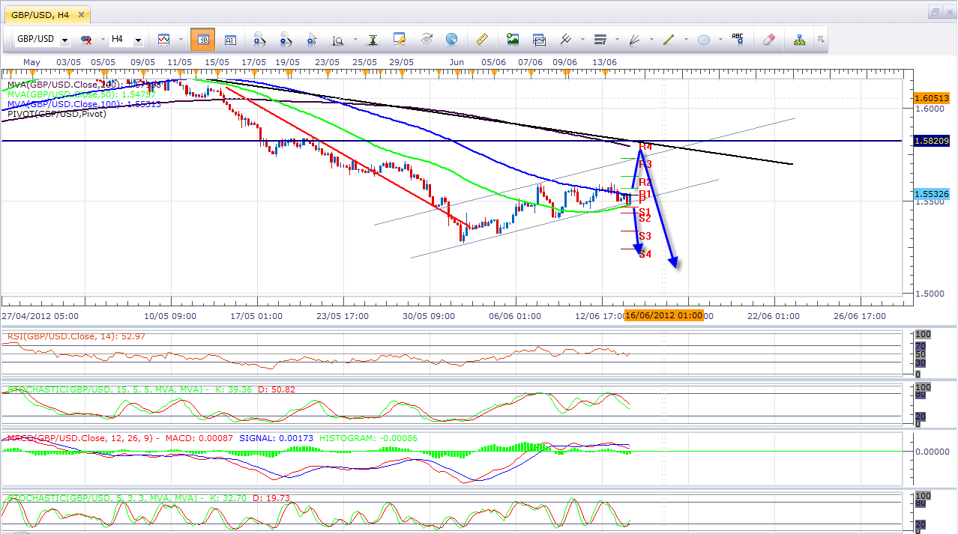Select the ruler measurement tool

tap(481, 40)
